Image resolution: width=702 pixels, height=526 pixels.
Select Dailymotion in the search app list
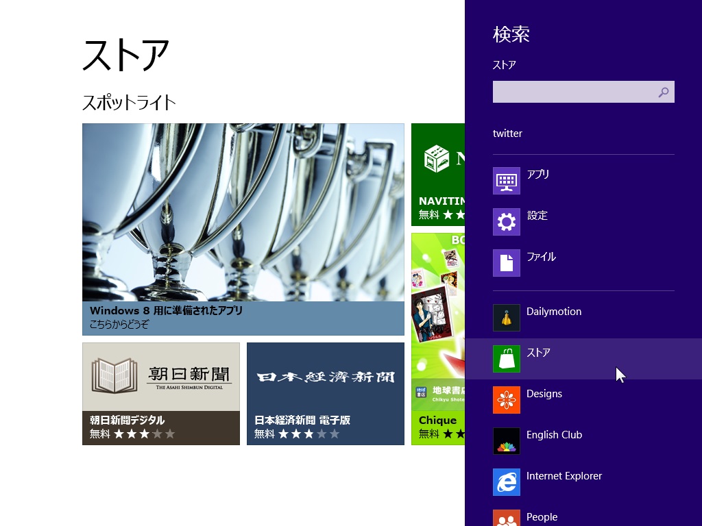click(x=554, y=312)
